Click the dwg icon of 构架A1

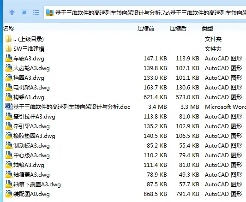pyautogui.click(x=9, y=97)
